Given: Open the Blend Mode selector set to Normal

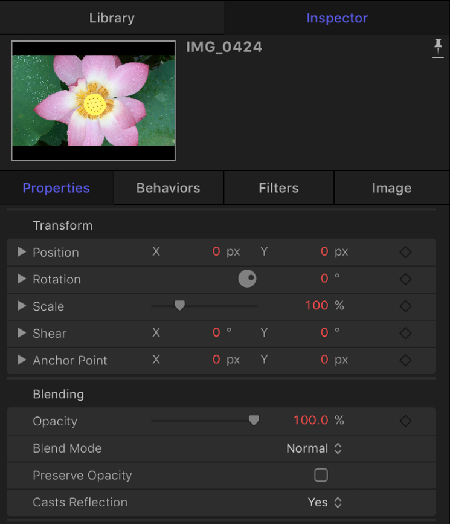Looking at the screenshot, I should coord(314,448).
